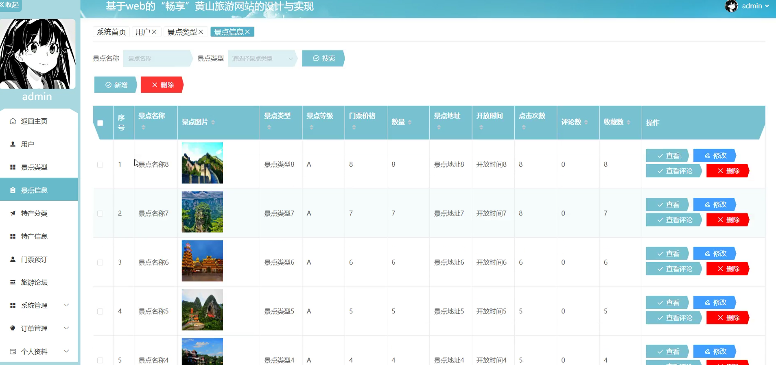776x365 pixels.
Task: Click the list icon beside 旅游论坛
Action: point(13,282)
